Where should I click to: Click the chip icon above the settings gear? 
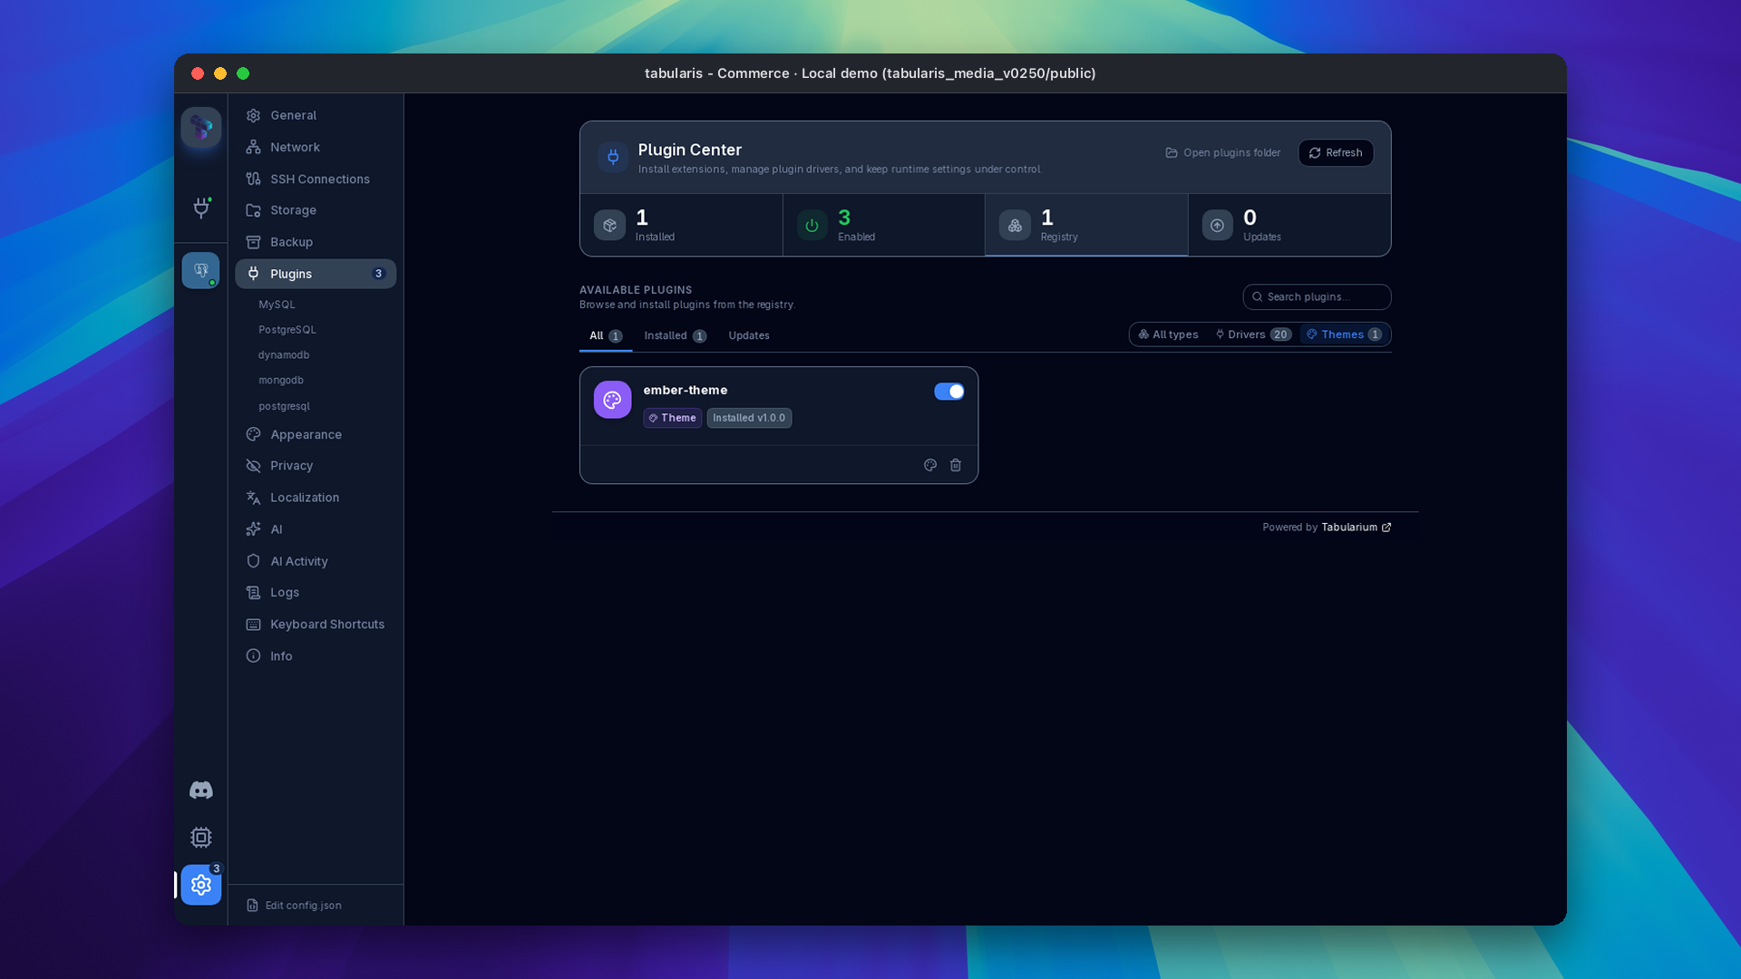(x=201, y=838)
